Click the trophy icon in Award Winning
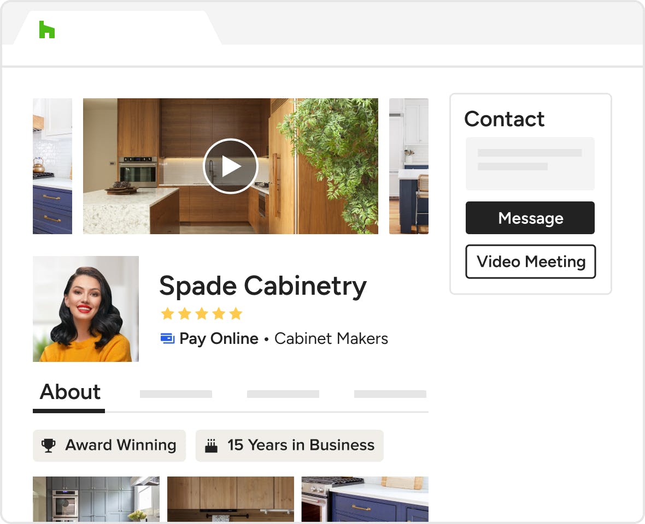The height and width of the screenshot is (524, 645). click(49, 445)
